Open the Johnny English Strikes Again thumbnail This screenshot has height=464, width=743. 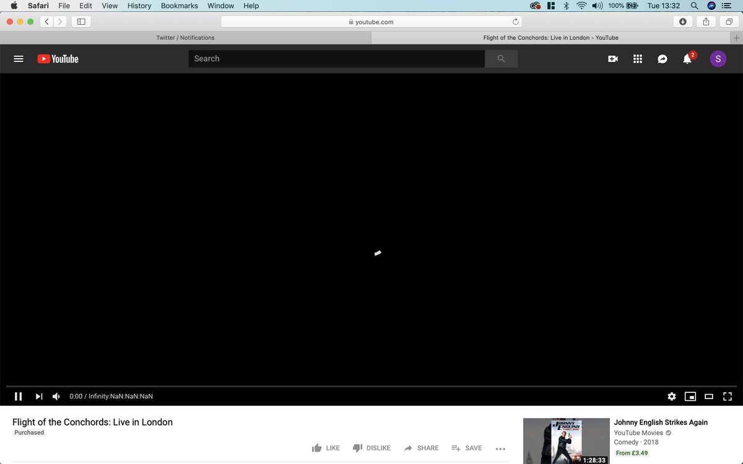(x=567, y=441)
